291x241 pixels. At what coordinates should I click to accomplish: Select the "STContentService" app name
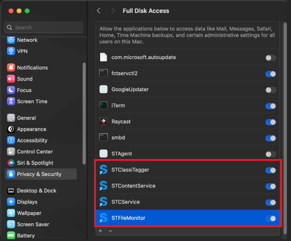click(133, 186)
